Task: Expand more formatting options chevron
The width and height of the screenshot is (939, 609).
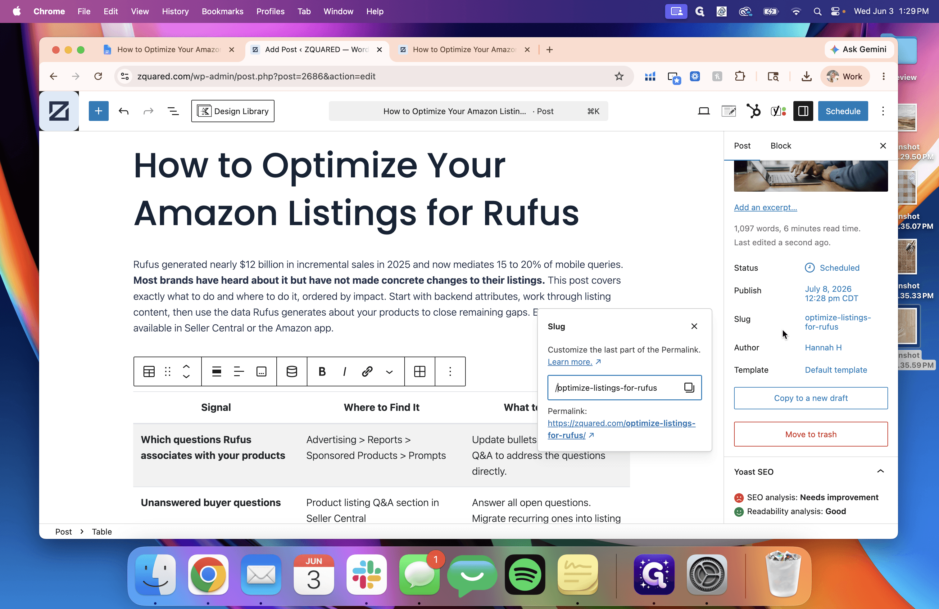Action: 389,372
